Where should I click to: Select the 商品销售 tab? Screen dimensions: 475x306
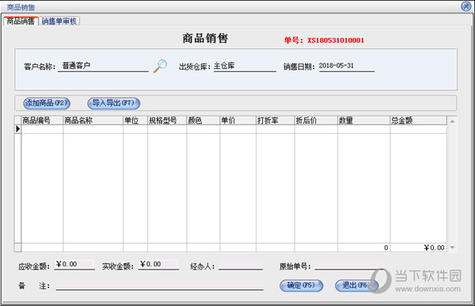pos(21,21)
